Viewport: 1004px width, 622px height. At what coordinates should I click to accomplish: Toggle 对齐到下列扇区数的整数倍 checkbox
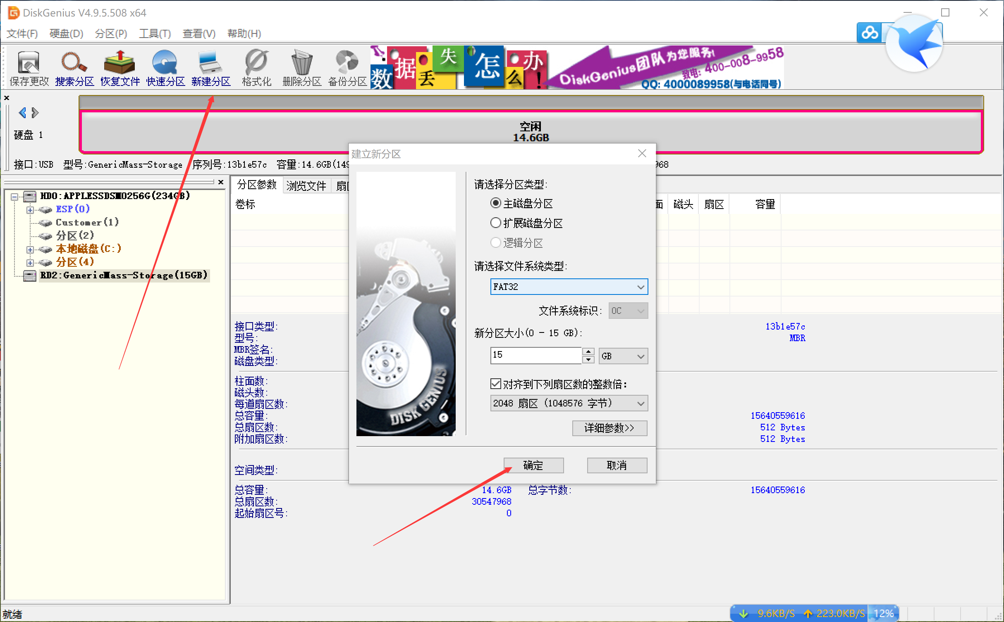(x=495, y=384)
